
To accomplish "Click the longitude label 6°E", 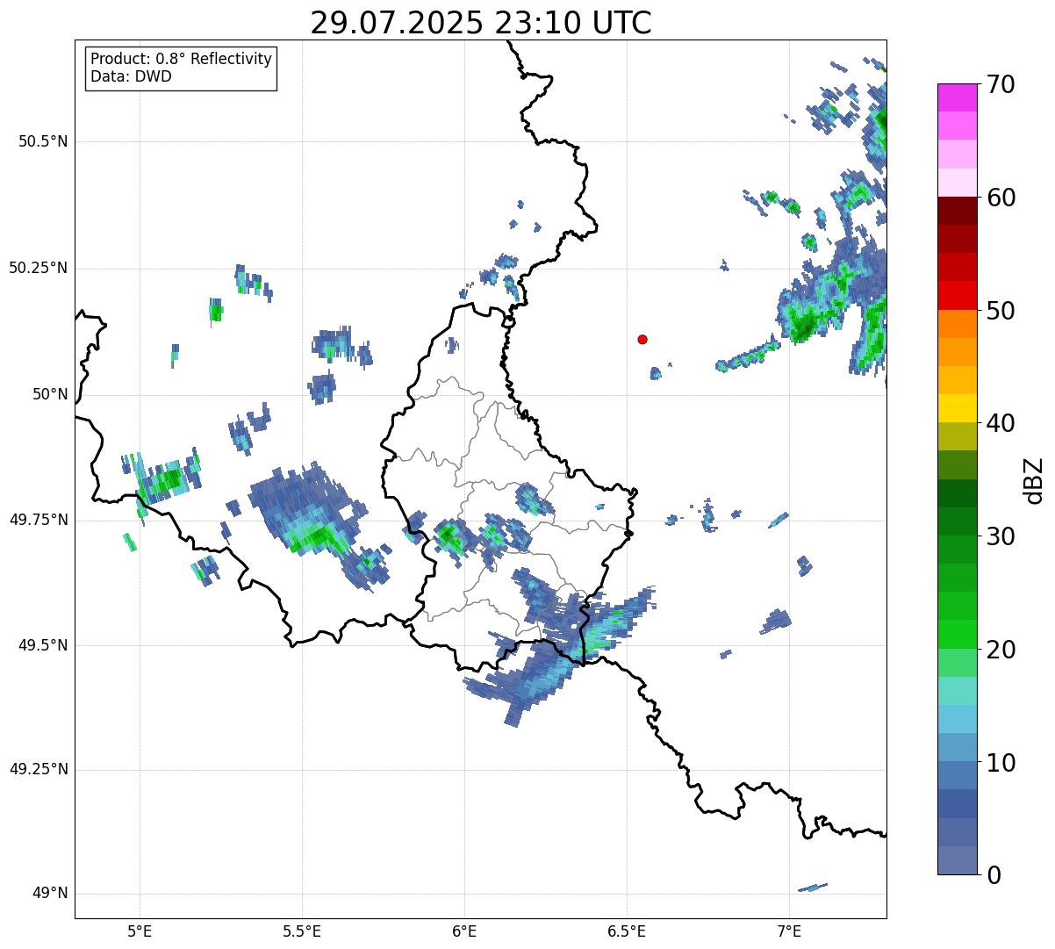I will (464, 931).
